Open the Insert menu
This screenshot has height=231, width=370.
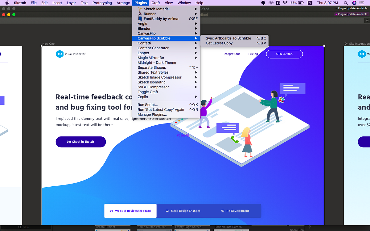tap(57, 3)
